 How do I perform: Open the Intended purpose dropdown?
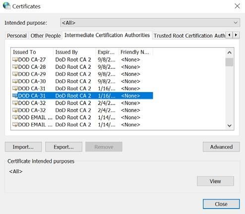tap(150, 23)
